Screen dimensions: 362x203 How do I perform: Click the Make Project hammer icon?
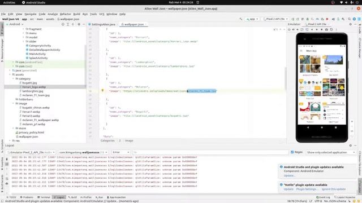(x=241, y=19)
